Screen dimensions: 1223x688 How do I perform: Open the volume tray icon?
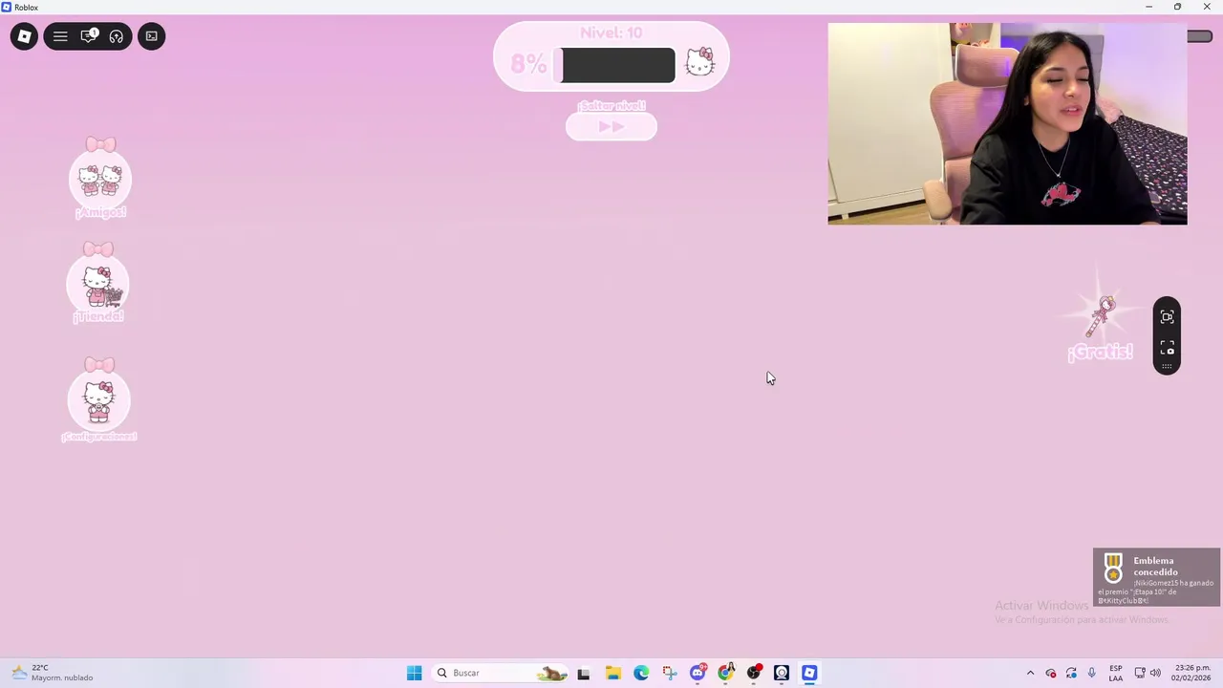pyautogui.click(x=1155, y=673)
